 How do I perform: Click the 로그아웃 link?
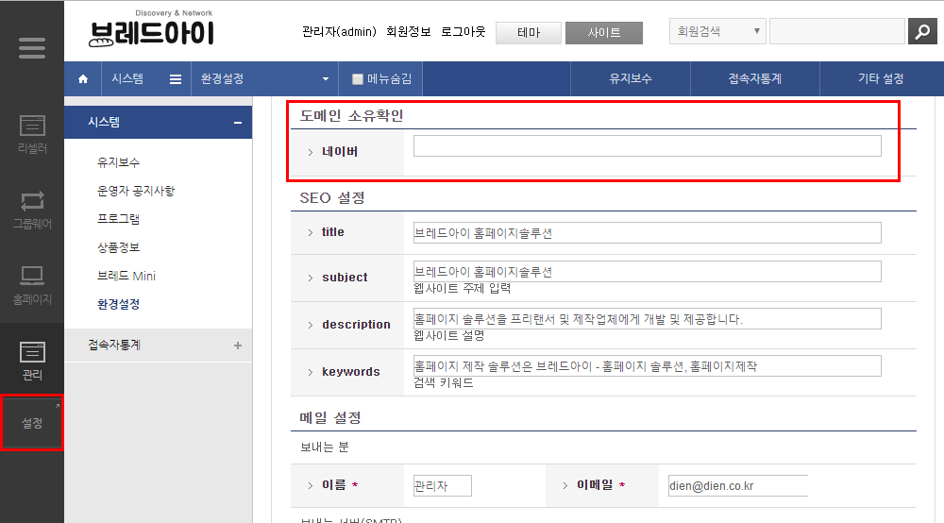point(463,32)
